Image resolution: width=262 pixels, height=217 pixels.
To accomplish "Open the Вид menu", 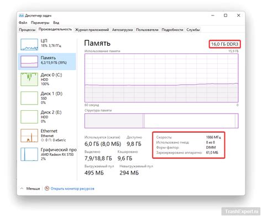I will tap(56, 23).
